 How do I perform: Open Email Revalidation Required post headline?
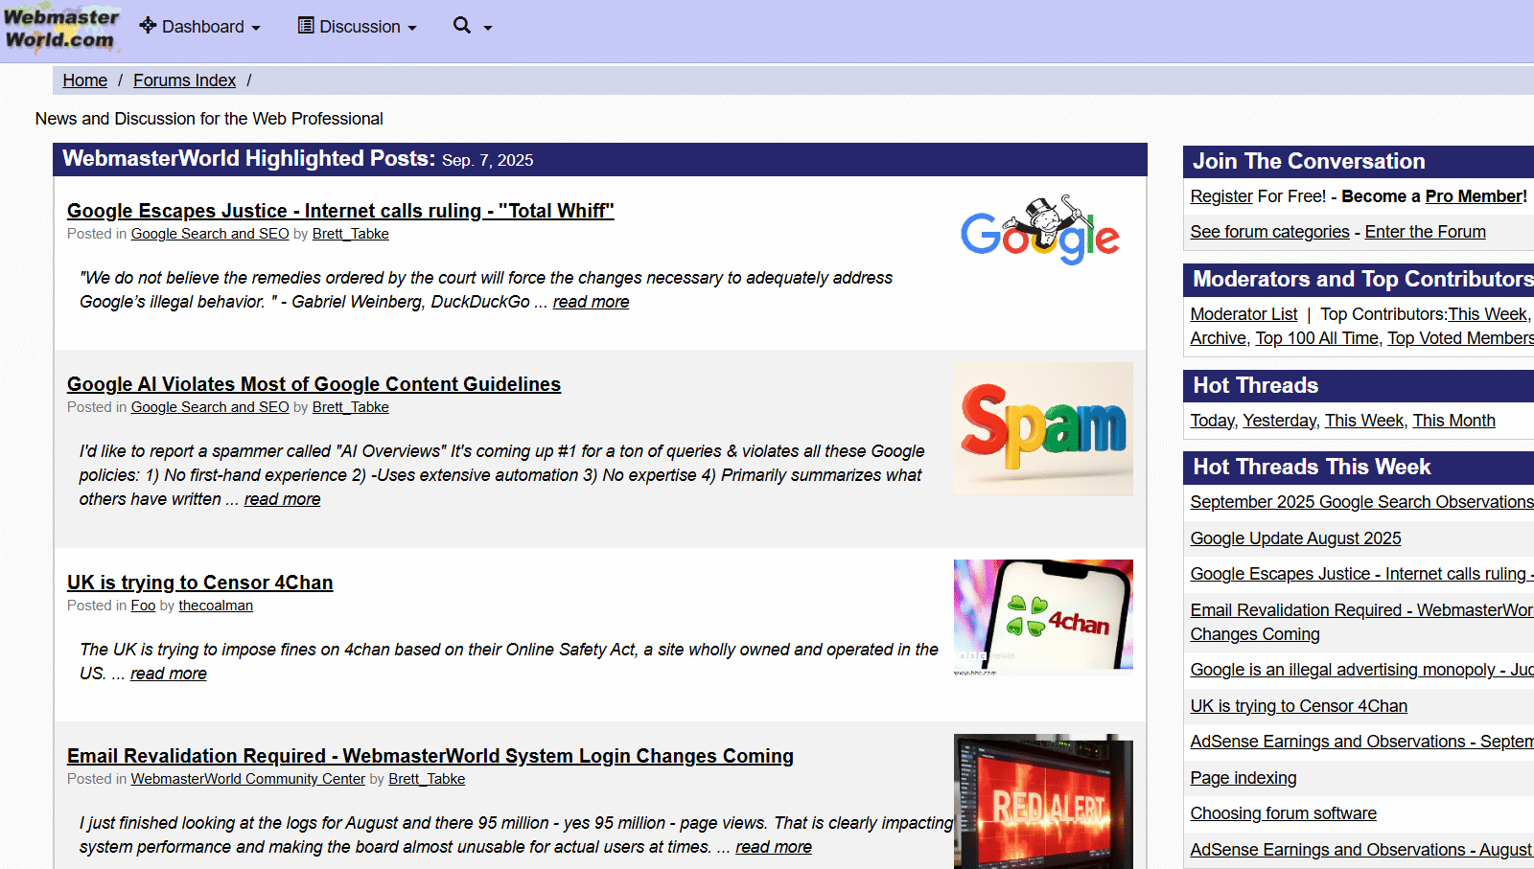pos(430,756)
